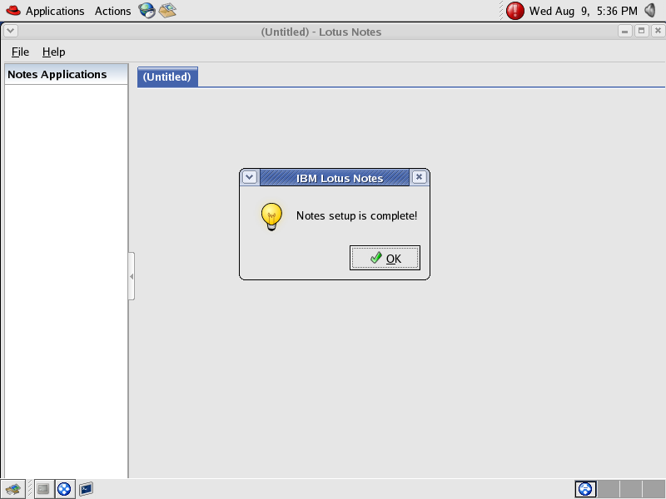The image size is (666, 499).
Task: Open the IBM Lotus Notes dialog window menu
Action: (x=250, y=177)
